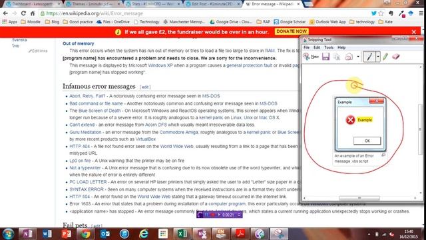The height and width of the screenshot is (240, 426).
Task: Open the Send Snip dropdown arrow
Action: [358, 57]
